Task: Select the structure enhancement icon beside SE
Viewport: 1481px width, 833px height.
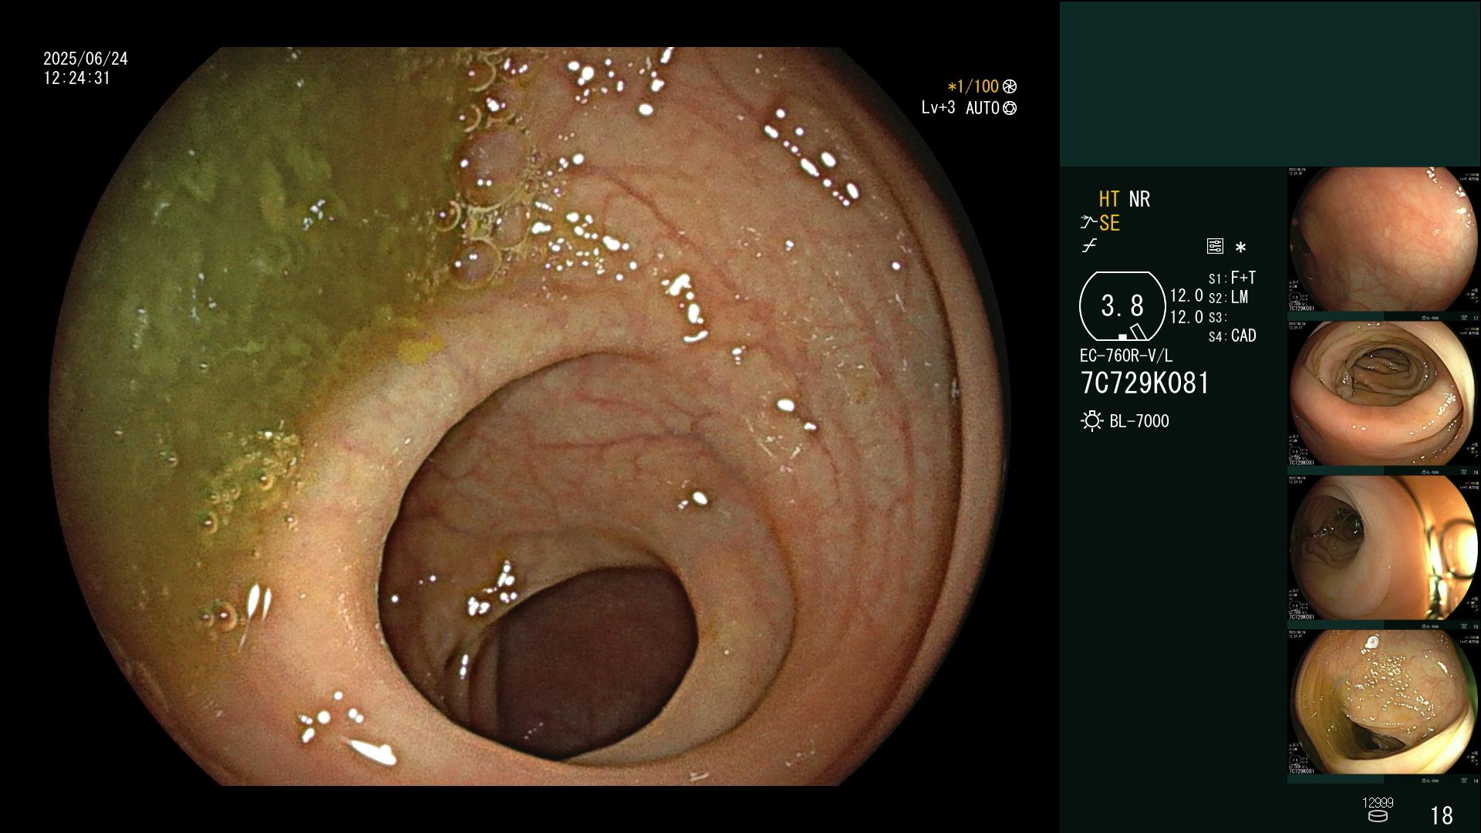Action: 1088,223
